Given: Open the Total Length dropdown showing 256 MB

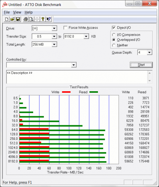Looking at the screenshot, I should coord(54,45).
